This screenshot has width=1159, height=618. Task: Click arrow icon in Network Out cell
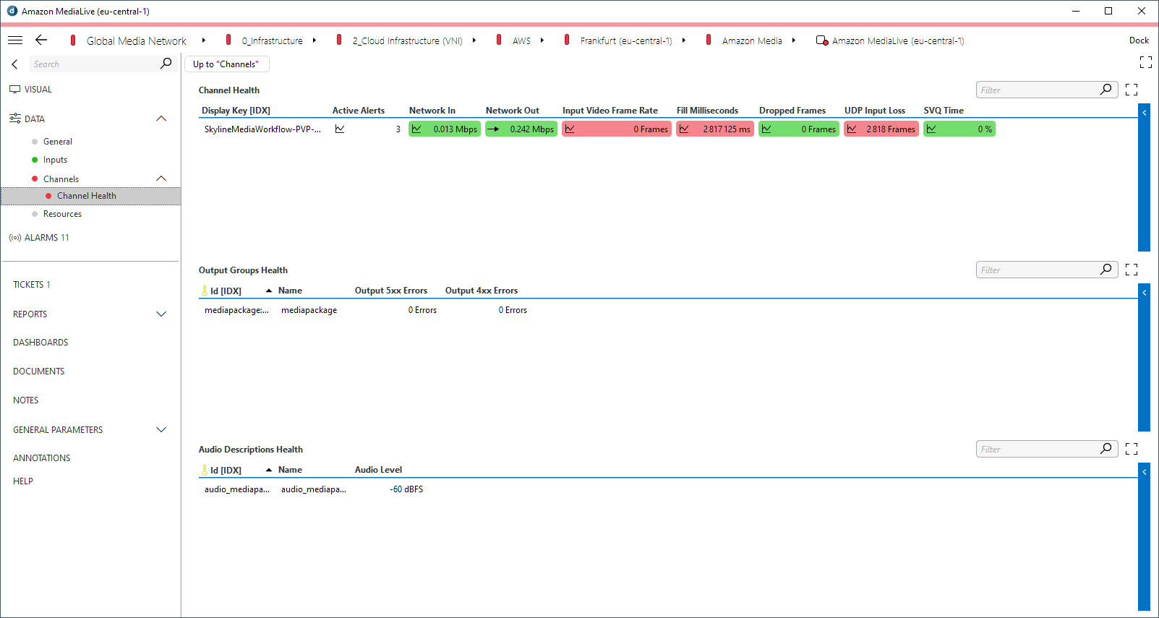click(x=493, y=129)
